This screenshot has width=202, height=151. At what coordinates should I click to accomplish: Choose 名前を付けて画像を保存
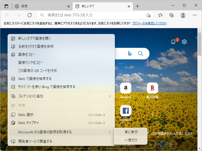(x=61, y=47)
